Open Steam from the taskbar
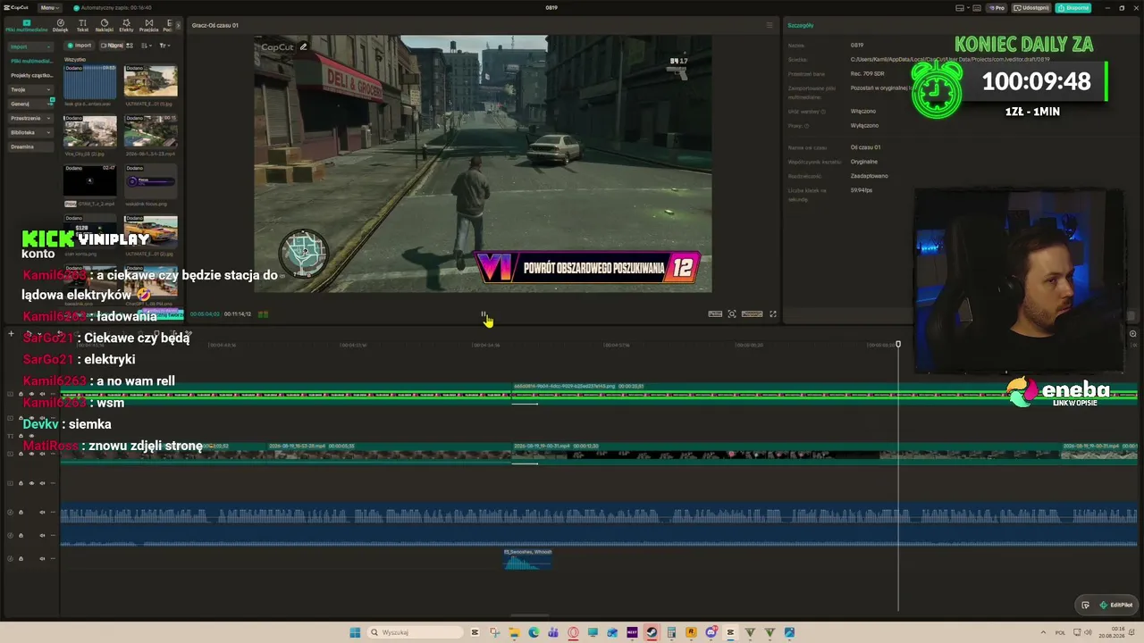 tap(652, 632)
